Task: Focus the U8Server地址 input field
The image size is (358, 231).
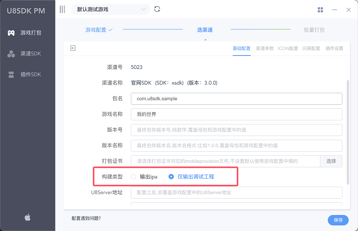Action: 236,193
